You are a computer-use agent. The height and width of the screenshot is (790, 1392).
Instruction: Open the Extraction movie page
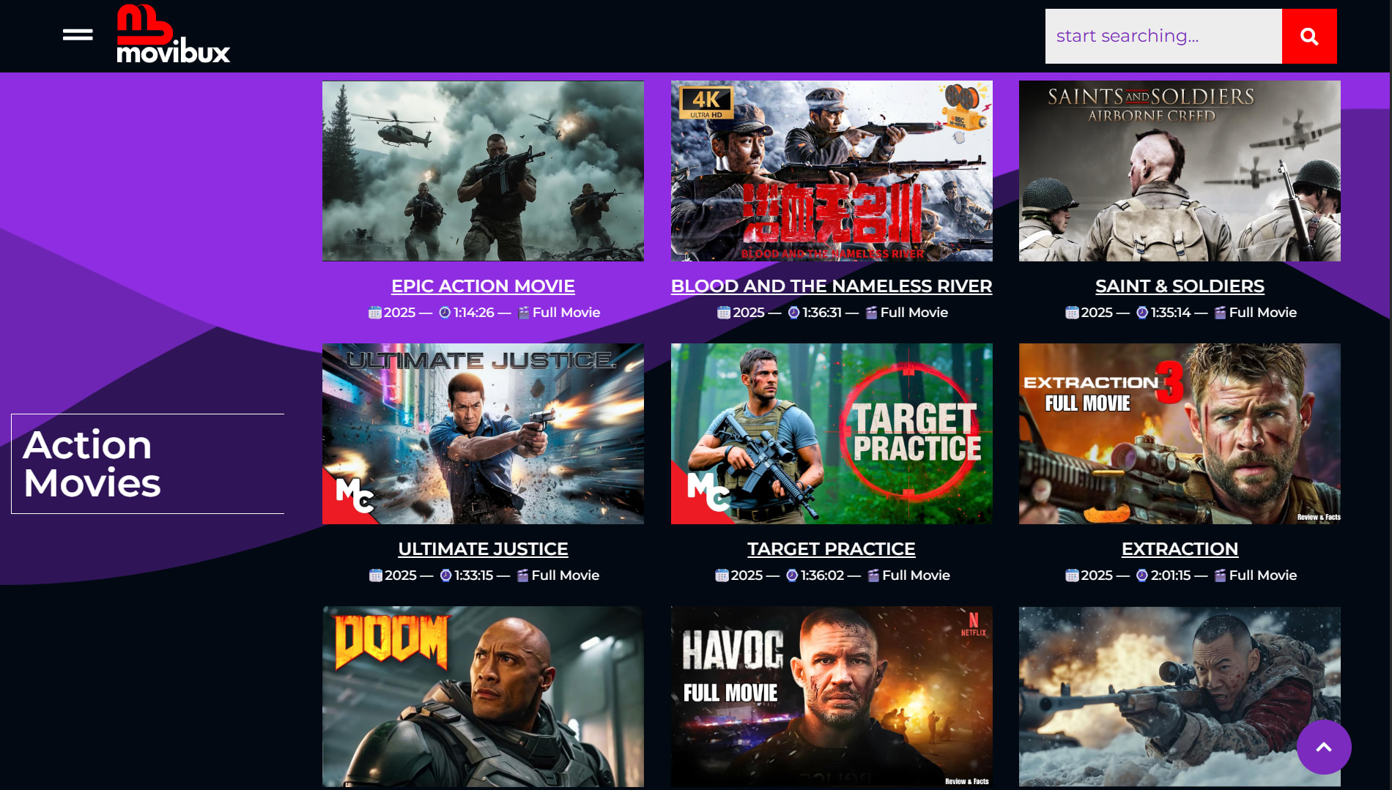click(x=1180, y=548)
